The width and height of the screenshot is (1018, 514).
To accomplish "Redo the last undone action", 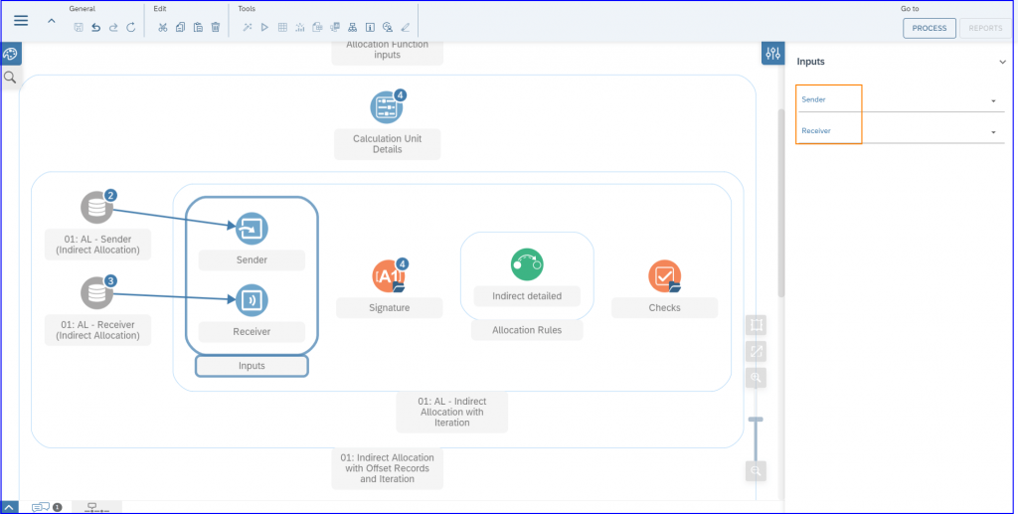I will point(113,27).
